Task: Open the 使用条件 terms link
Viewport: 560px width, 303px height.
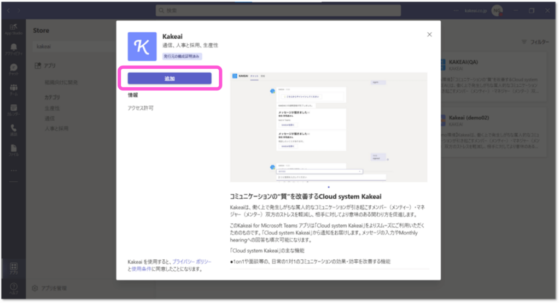Action: (x=142, y=269)
